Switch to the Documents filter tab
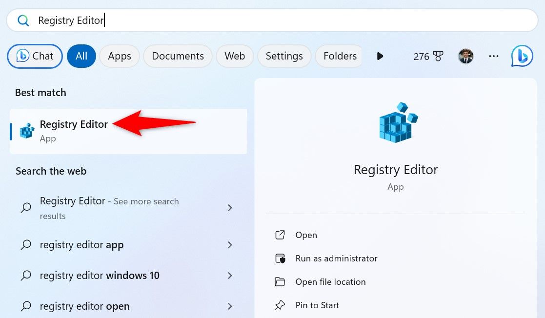Viewport: 545px width, 318px height. [x=178, y=56]
